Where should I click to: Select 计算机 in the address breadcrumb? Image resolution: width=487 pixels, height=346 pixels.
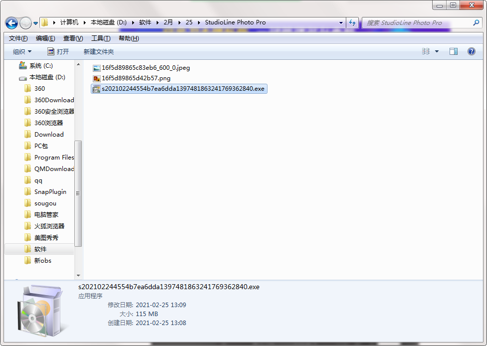pos(69,22)
